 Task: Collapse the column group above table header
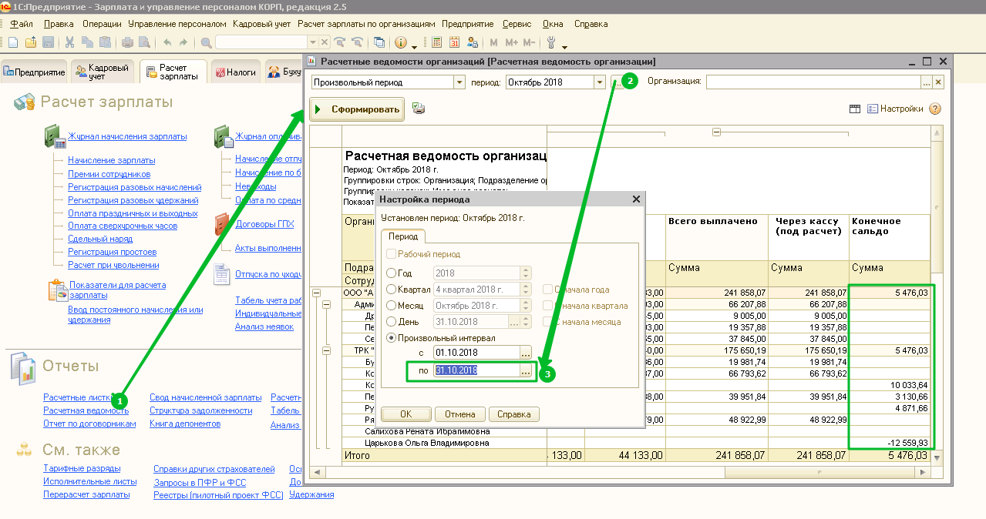click(x=716, y=132)
